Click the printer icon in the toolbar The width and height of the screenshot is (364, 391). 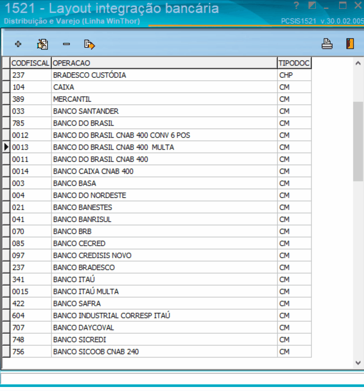327,44
